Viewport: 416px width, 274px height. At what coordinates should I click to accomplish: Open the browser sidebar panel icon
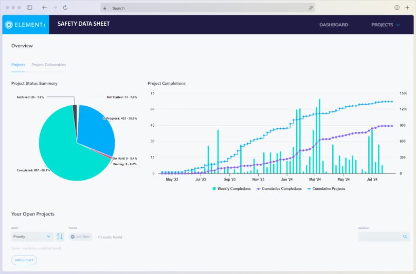point(29,8)
